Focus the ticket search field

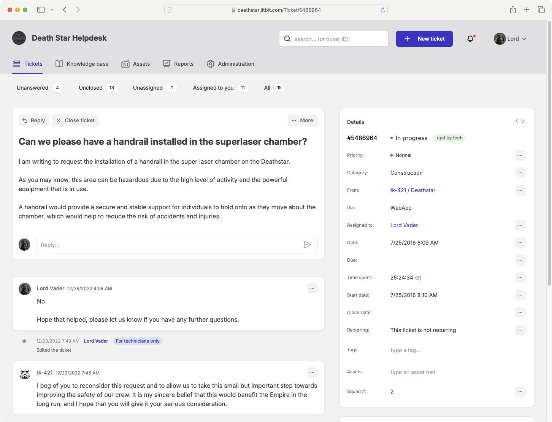click(x=334, y=39)
